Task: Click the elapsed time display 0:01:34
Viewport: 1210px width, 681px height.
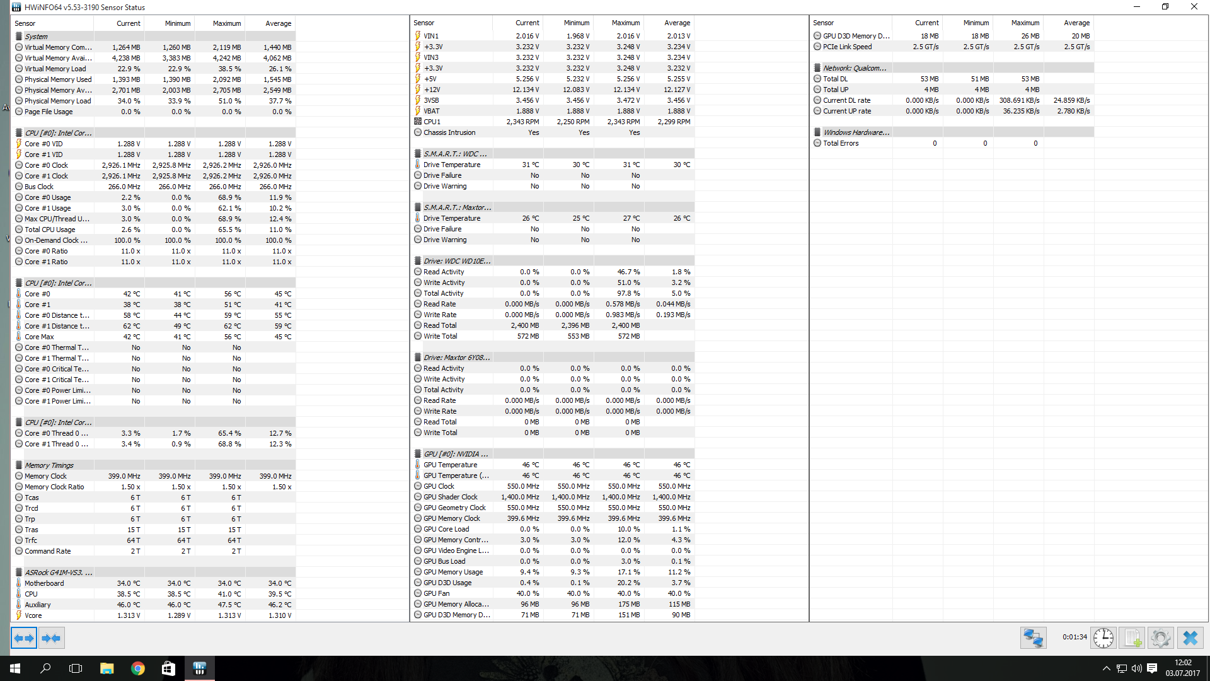Action: pos(1074,637)
